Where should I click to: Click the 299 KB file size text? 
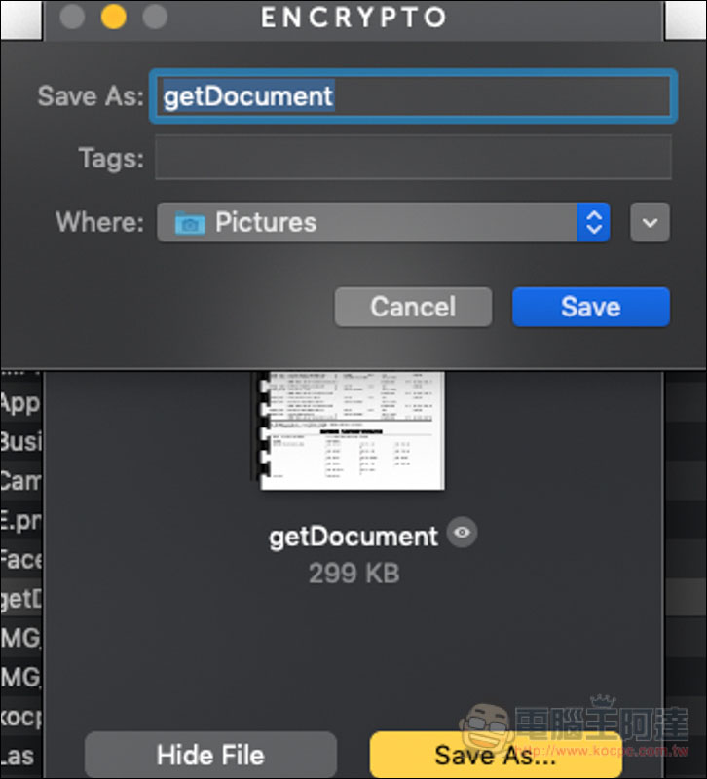[353, 574]
